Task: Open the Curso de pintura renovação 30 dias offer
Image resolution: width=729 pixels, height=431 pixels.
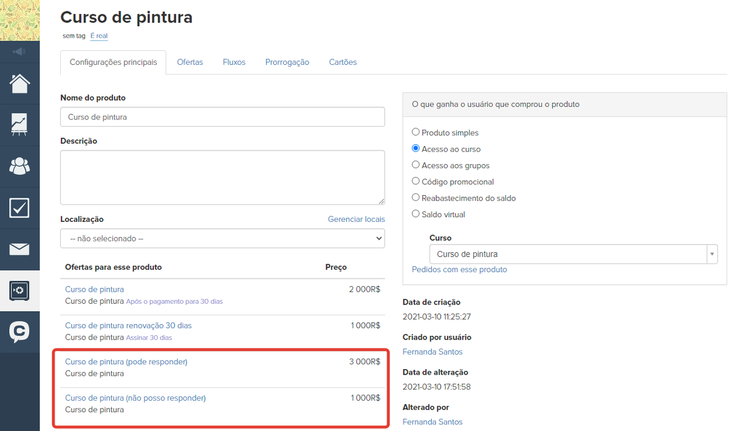Action: (x=128, y=326)
